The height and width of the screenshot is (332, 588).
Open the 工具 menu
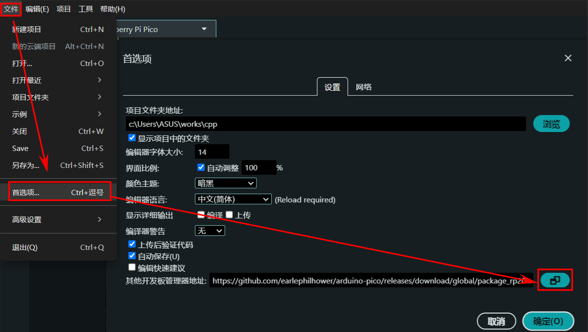(86, 9)
